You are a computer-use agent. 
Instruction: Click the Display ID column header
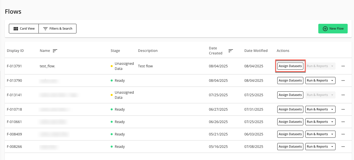click(15, 51)
